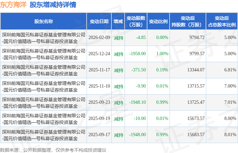This screenshot has height=153, width=238.
Task: Click 减持 in the 2025-11-17 row
Action: click(x=119, y=70)
